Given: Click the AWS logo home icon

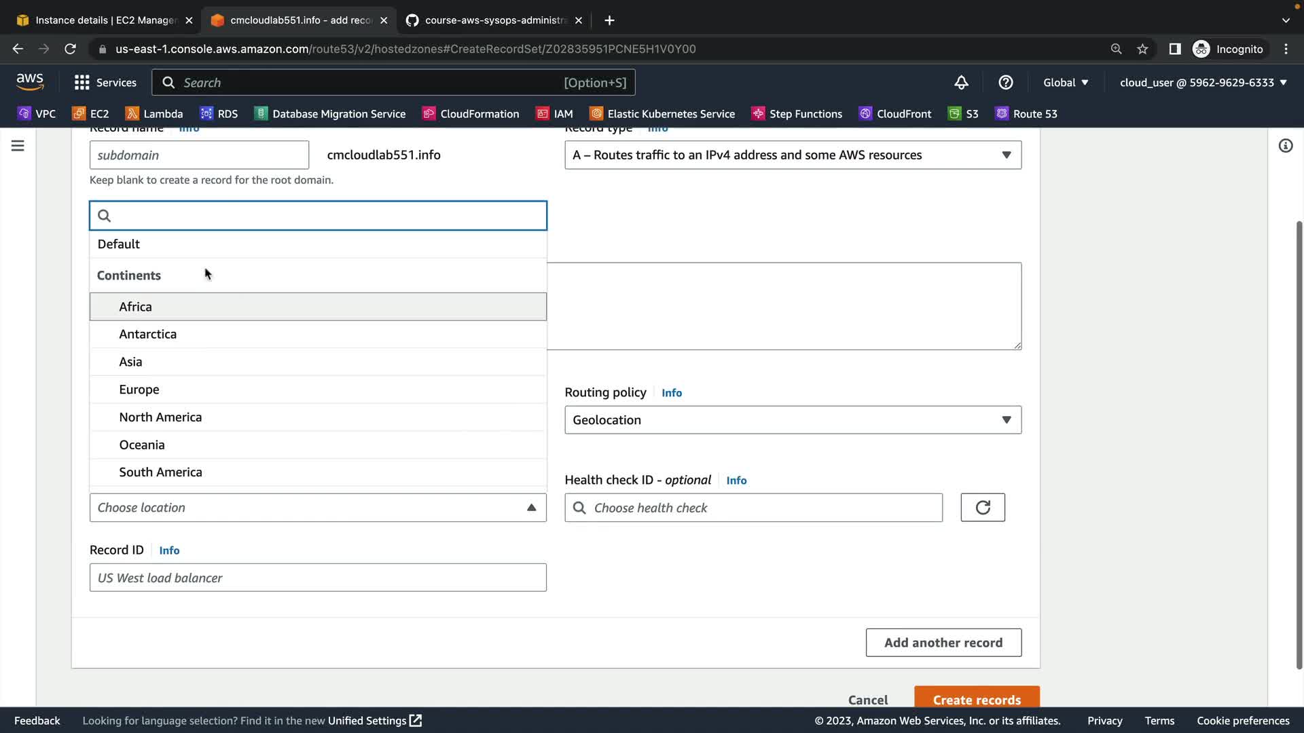Looking at the screenshot, I should tap(30, 82).
